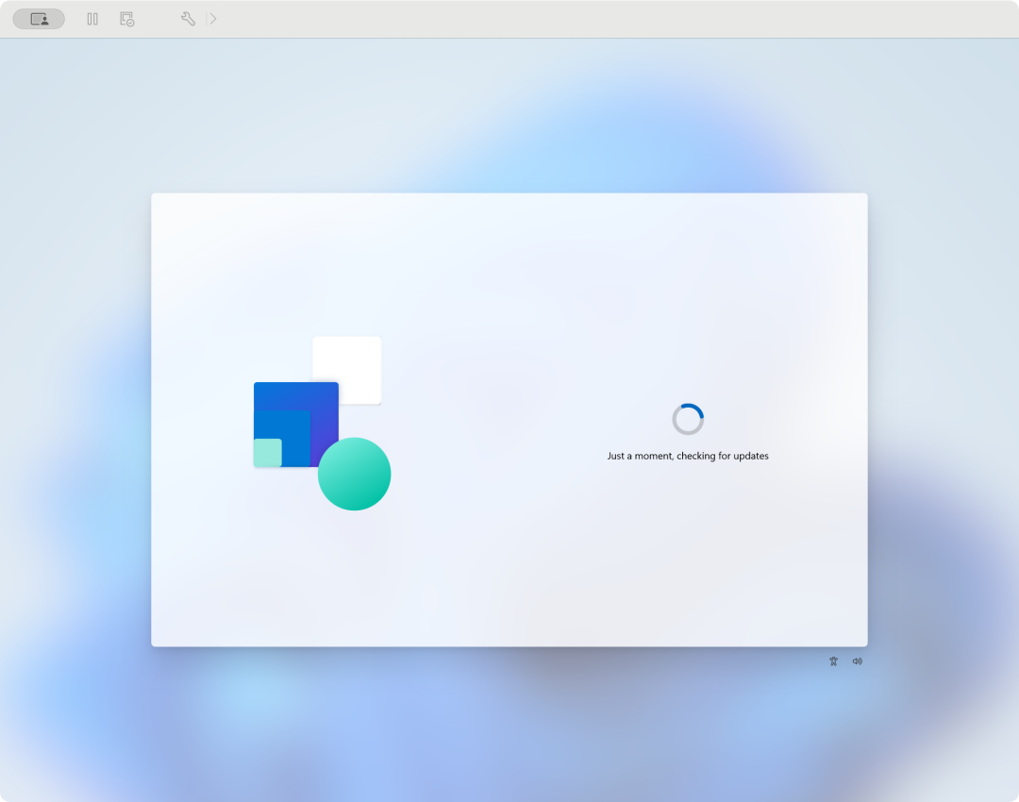Expand toolbar chevron arrow

(212, 19)
